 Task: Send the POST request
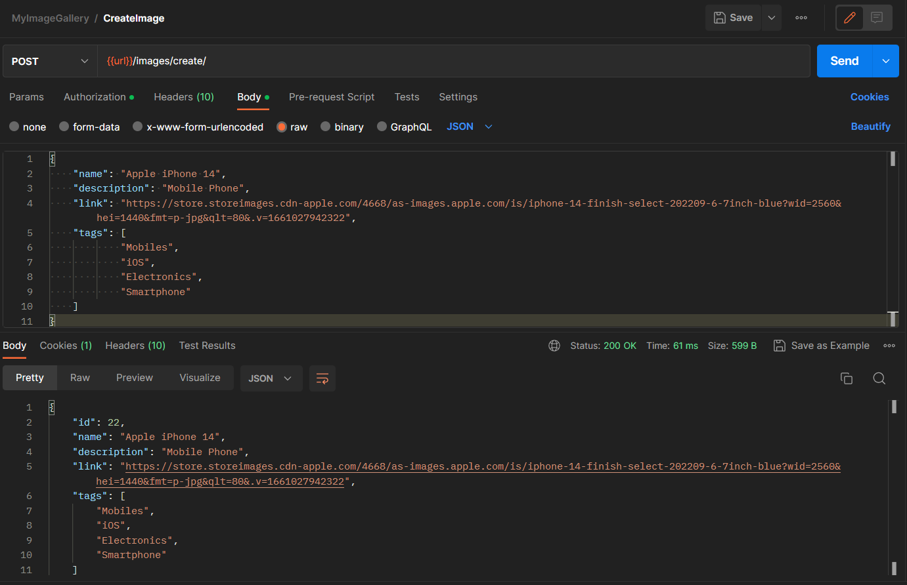tap(845, 61)
